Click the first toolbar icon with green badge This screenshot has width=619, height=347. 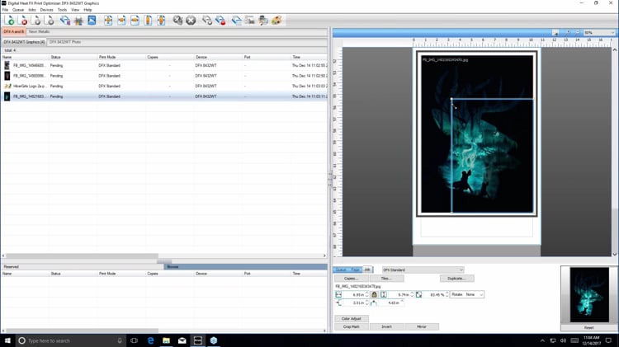[x=9, y=21]
